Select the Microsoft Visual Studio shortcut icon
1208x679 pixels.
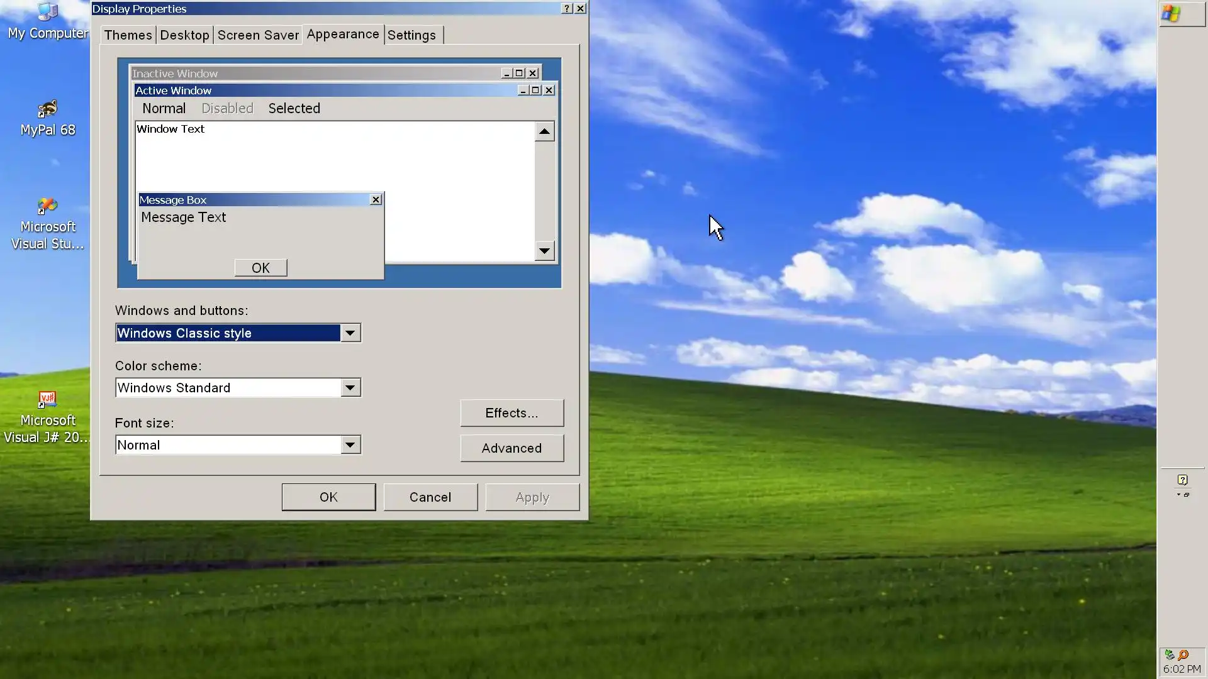[x=47, y=206]
